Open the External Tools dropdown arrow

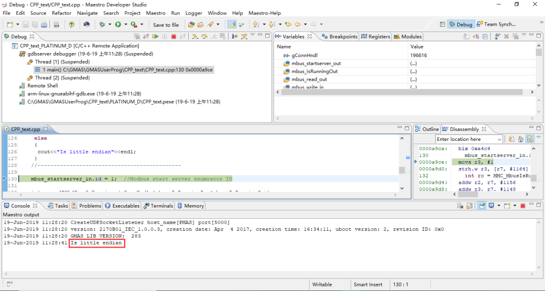142,24
